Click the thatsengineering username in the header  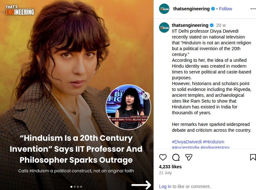(191, 9)
